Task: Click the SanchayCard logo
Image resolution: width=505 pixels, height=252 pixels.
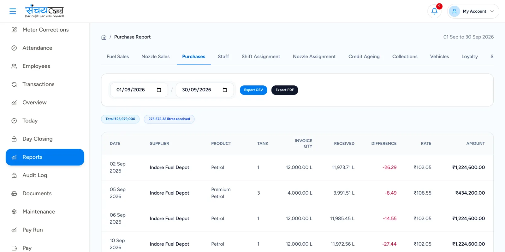Action: click(45, 11)
